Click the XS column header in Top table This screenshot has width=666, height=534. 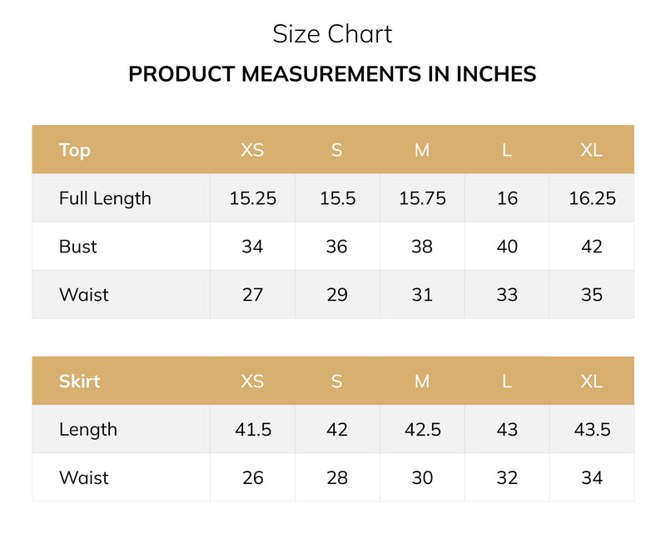click(252, 150)
